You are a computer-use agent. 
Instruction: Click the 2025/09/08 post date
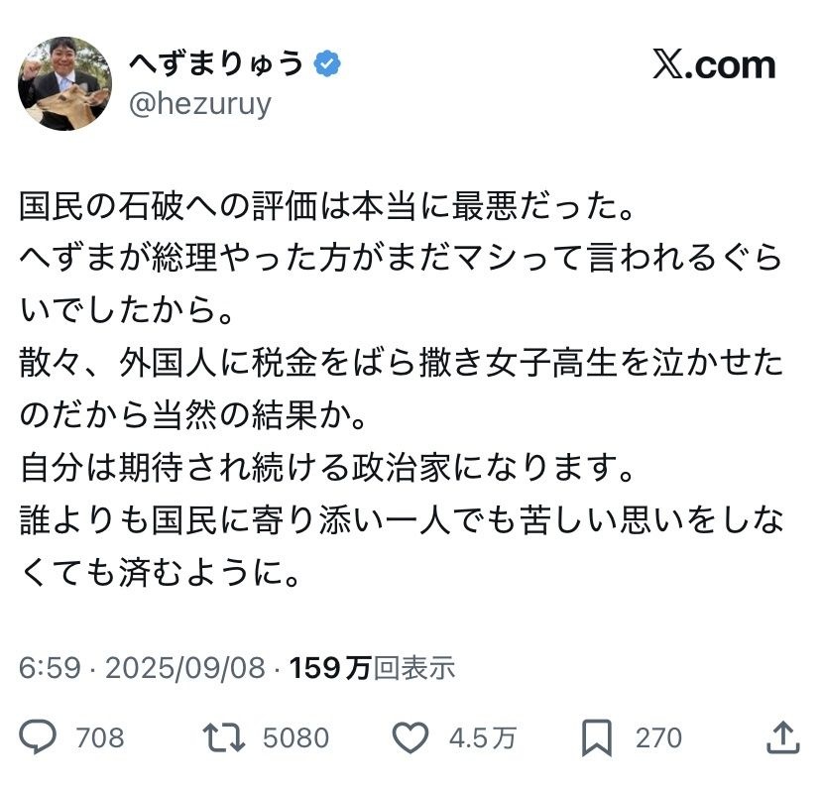185,667
